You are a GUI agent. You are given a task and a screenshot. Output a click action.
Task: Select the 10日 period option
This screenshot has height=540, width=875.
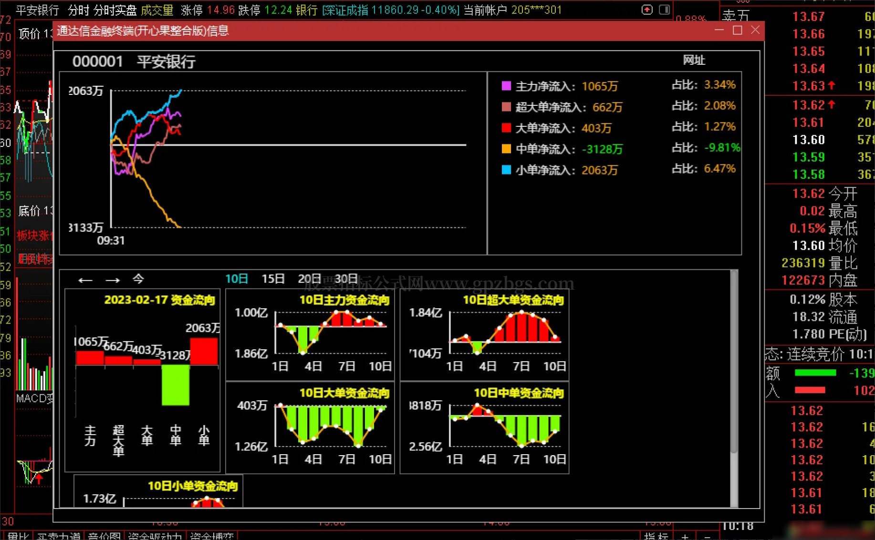click(237, 279)
